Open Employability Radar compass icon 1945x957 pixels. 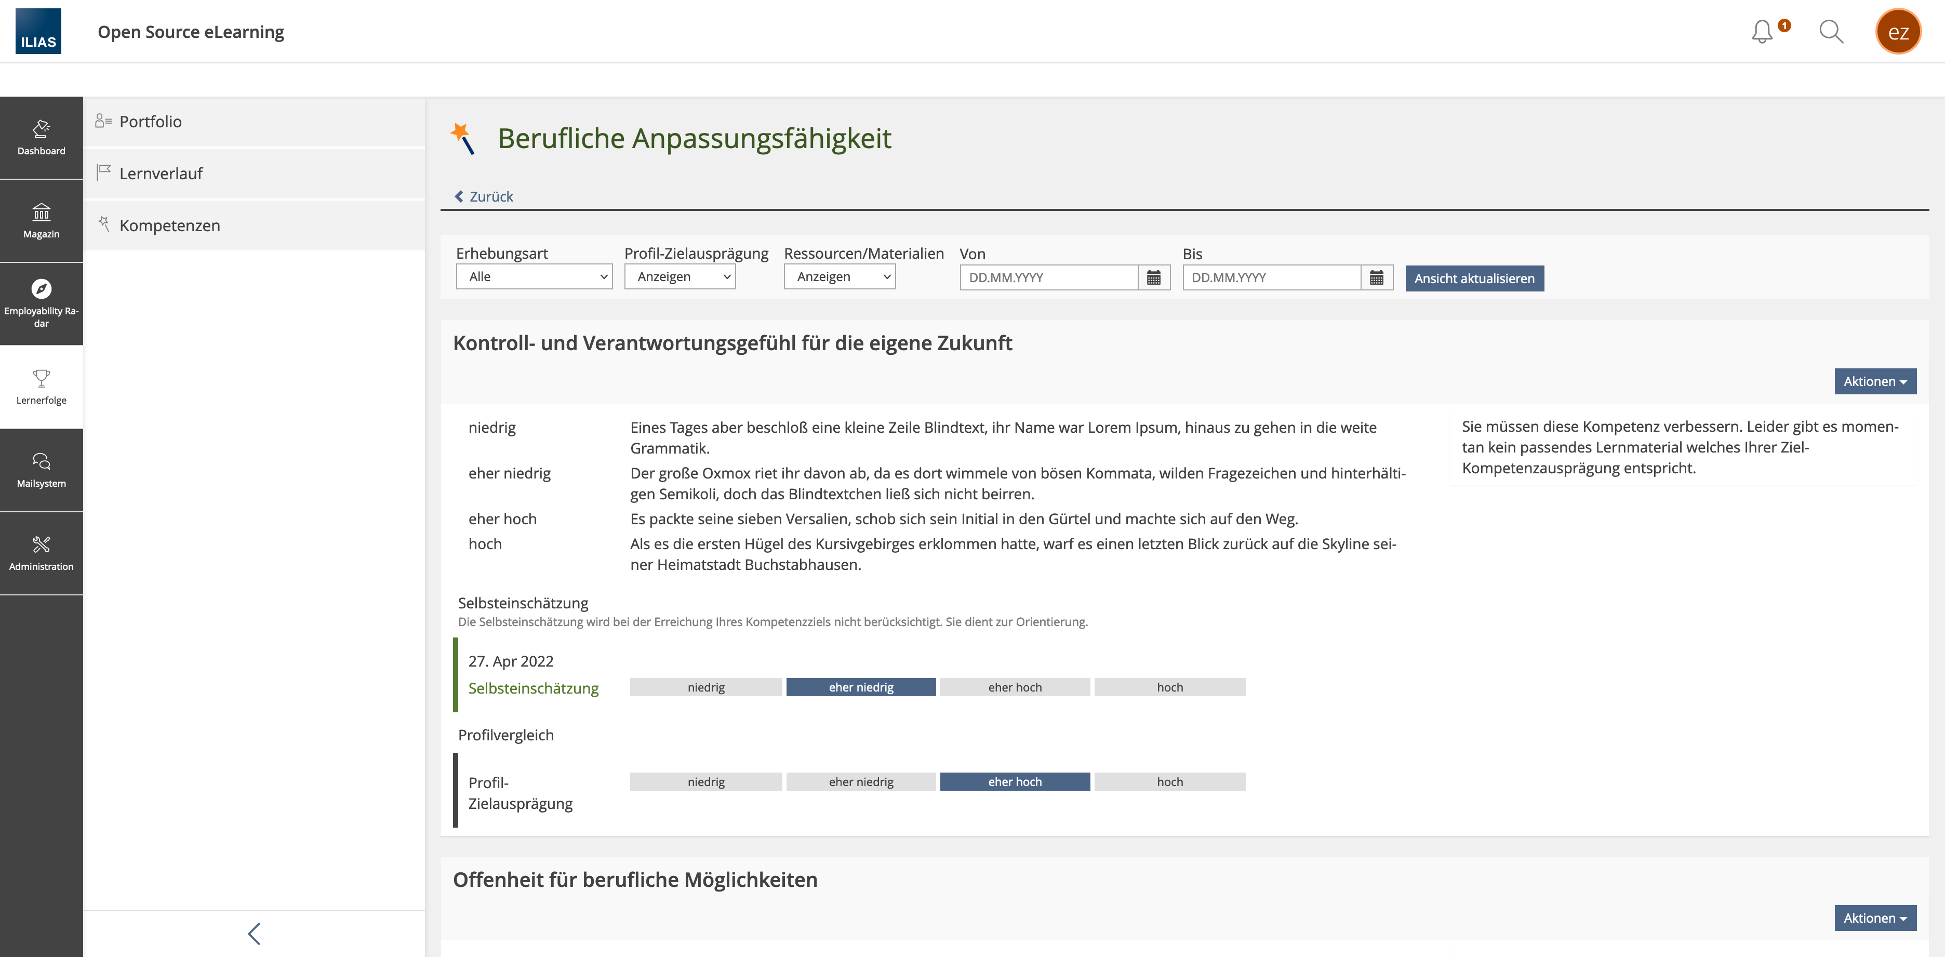(x=41, y=289)
